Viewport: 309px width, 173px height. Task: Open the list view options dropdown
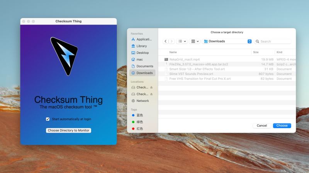(x=182, y=41)
